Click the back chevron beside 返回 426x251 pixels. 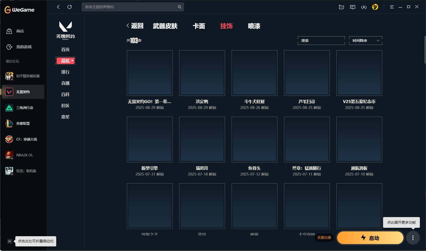[128, 26]
